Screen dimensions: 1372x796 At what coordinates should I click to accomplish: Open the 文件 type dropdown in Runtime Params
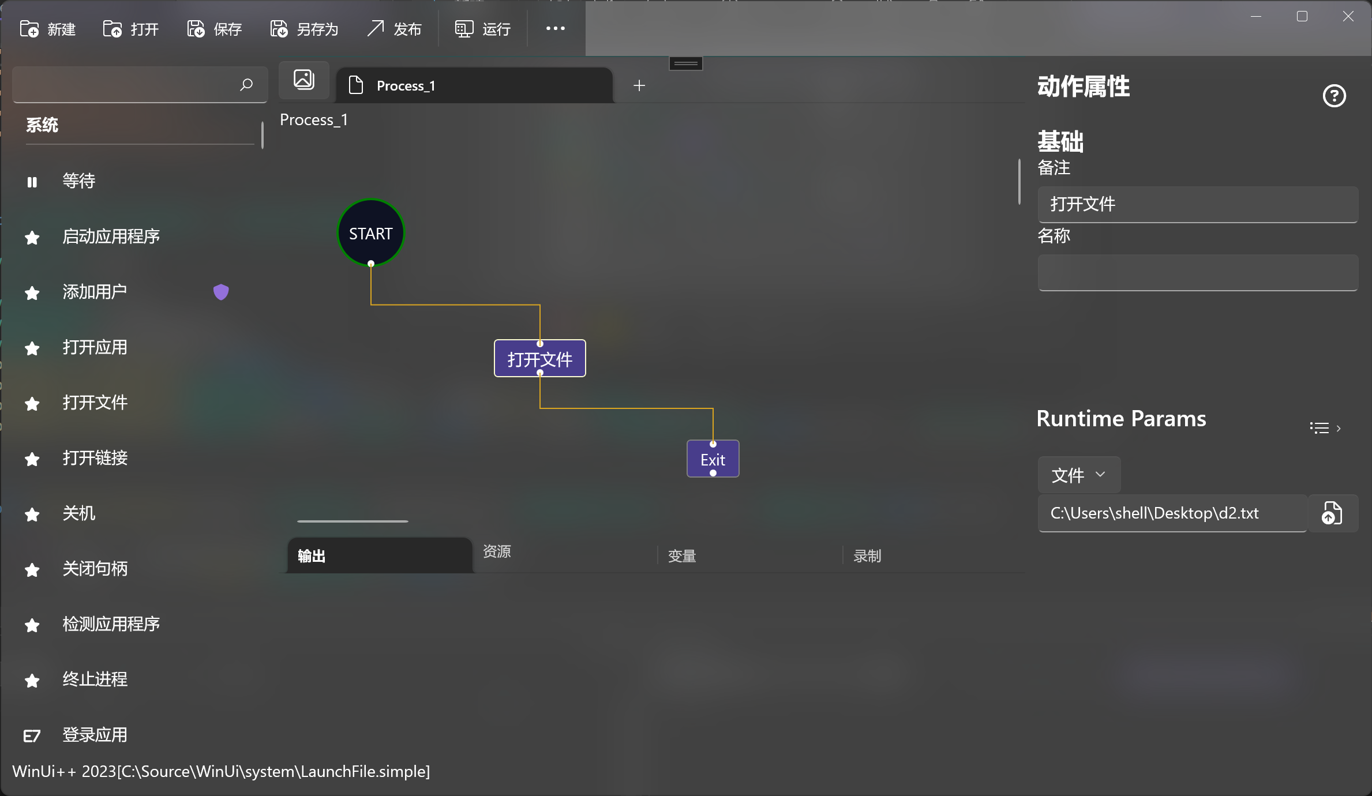pyautogui.click(x=1078, y=474)
